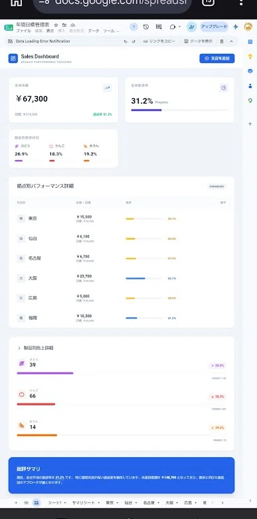Open the account profile avatar
Screen dimensions: 257x519
click(248, 27)
